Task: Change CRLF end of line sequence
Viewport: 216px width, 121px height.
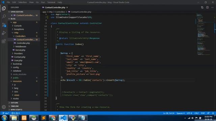Action: pyautogui.click(x=196, y=113)
